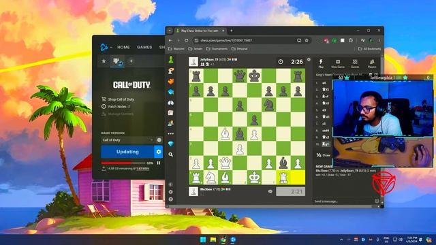The width and height of the screenshot is (436, 245).
Task: Bookmark this page with the star icon
Action: click(307, 40)
